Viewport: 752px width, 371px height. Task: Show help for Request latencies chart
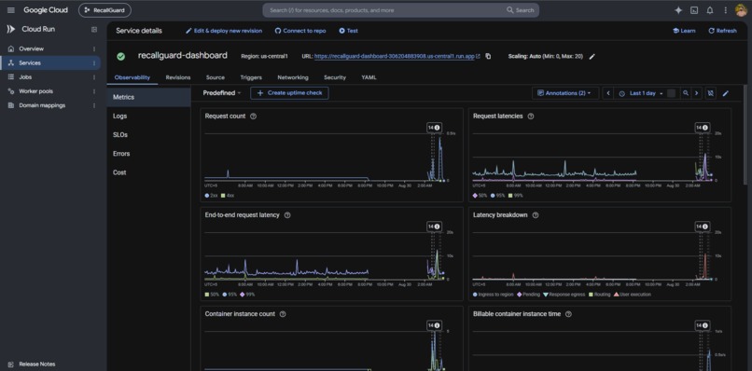tap(531, 116)
